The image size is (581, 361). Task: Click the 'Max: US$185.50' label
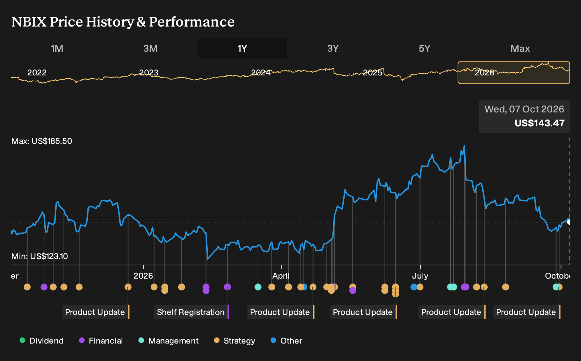pos(42,141)
